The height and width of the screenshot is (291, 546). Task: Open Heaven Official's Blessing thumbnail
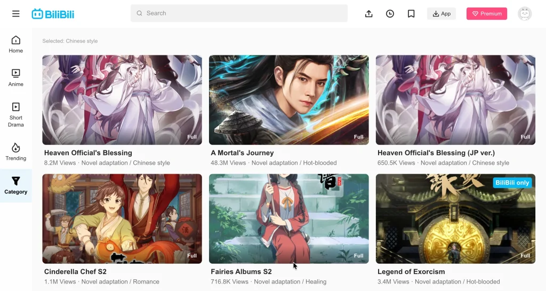(122, 100)
